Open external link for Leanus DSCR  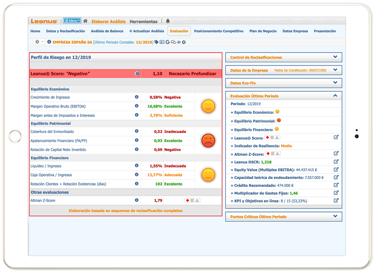pyautogui.click(x=336, y=161)
